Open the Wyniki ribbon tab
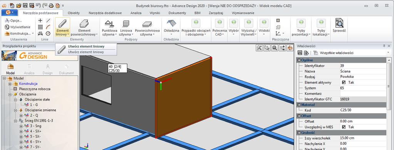 pos(155,13)
